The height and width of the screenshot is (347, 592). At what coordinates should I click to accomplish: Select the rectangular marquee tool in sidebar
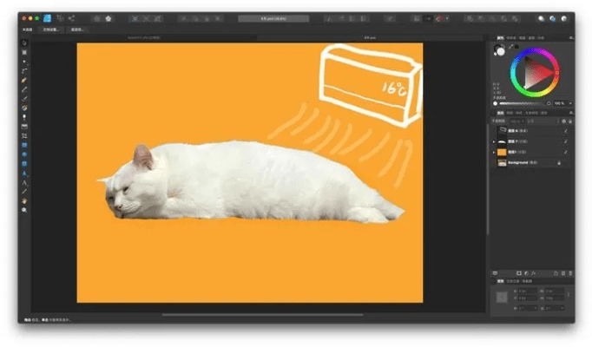pyautogui.click(x=24, y=52)
